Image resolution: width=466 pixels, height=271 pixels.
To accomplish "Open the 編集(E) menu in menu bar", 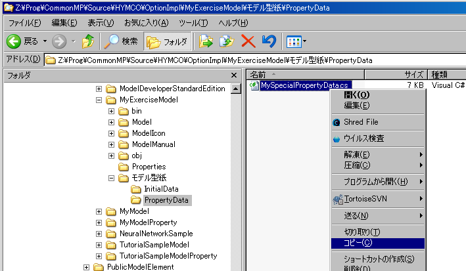I will click(64, 23).
